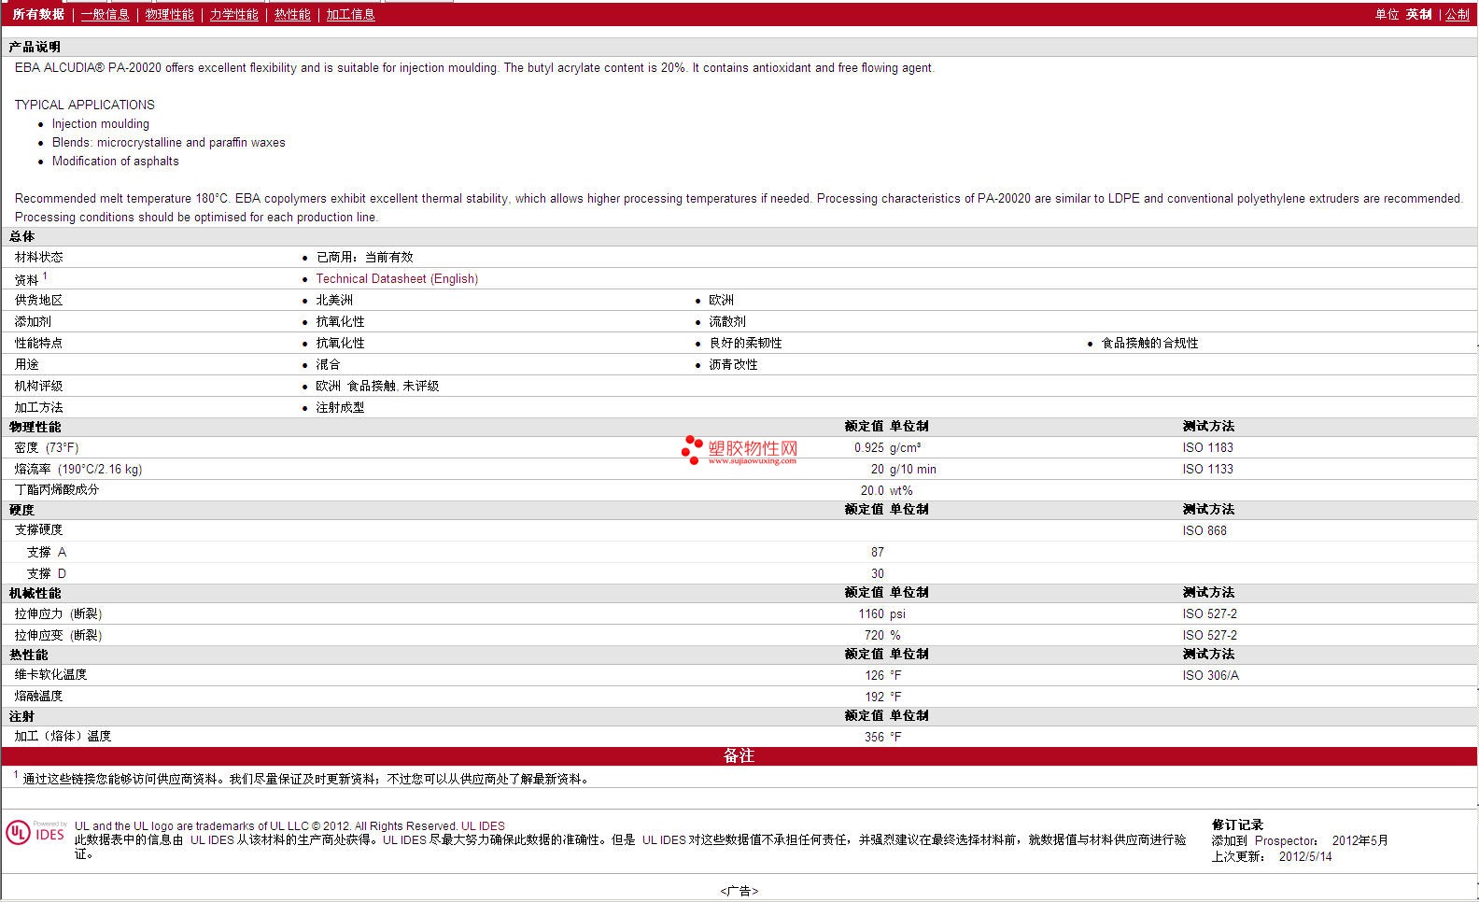
Task: Click the 硬度 section header
Action: (21, 510)
